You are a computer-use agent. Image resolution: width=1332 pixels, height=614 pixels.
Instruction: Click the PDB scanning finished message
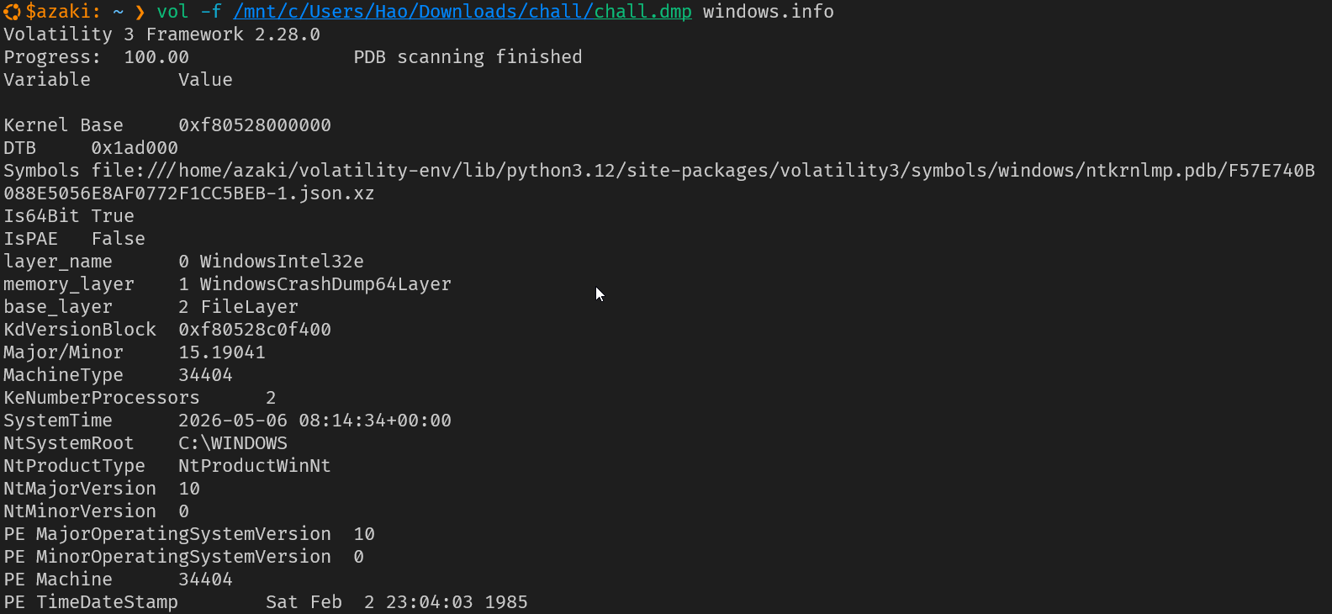pos(468,57)
